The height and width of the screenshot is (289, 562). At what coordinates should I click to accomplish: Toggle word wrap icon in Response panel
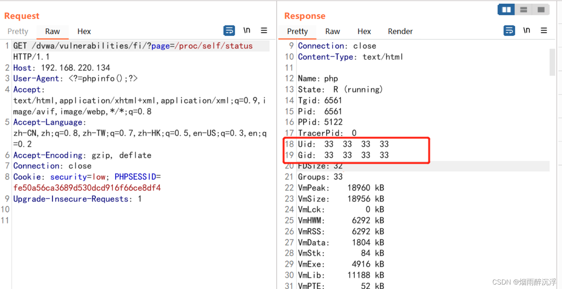point(509,30)
